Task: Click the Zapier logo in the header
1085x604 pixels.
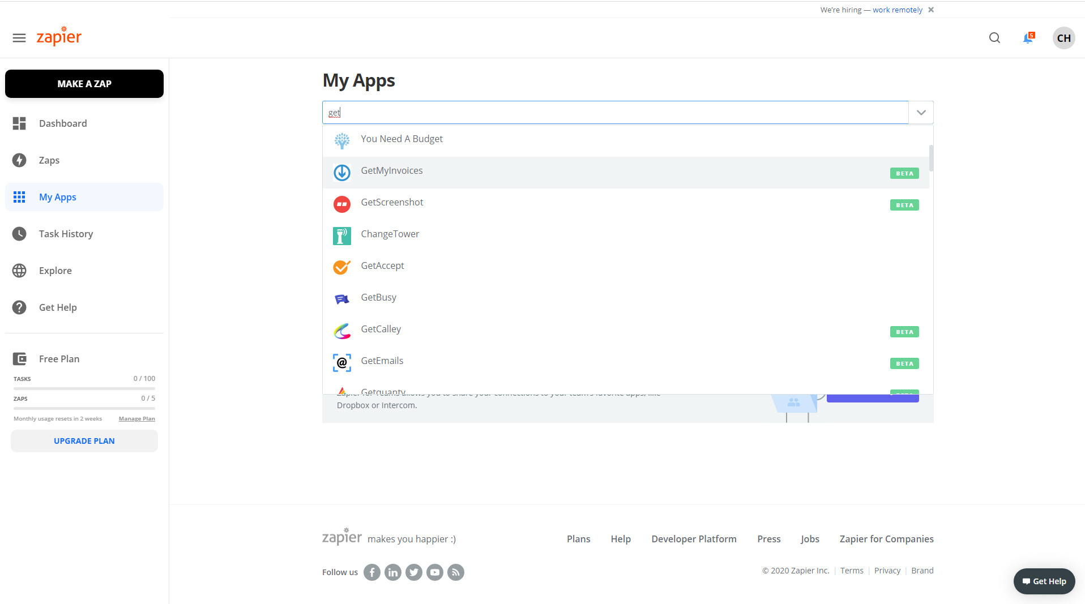Action: point(59,36)
